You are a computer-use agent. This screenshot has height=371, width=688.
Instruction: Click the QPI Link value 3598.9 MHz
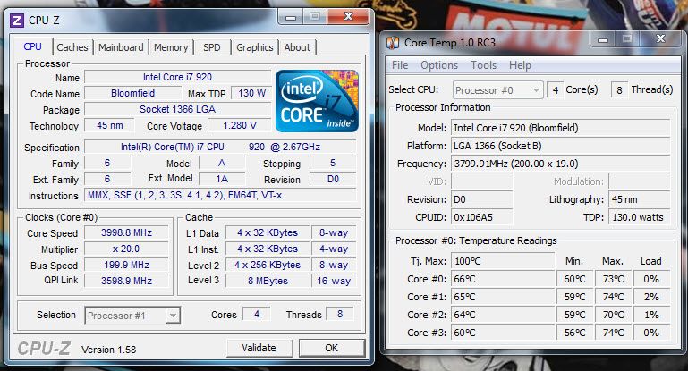pyautogui.click(x=126, y=281)
